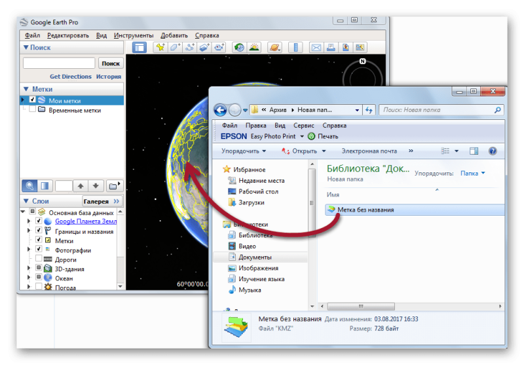Open the Добавить menu in Google Earth
This screenshot has width=524, height=365.
(174, 35)
